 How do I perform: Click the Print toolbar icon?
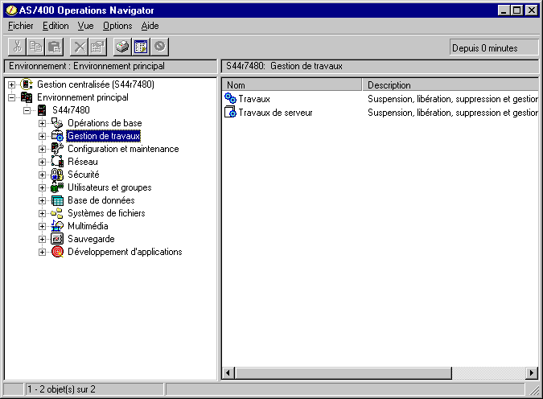click(x=122, y=47)
